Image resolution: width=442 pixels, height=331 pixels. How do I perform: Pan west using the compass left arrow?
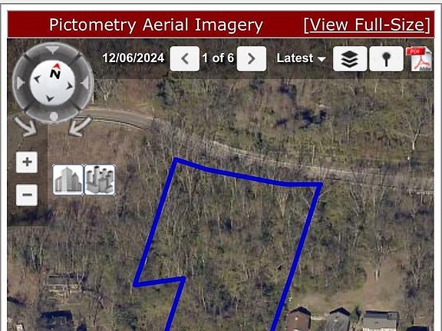(20, 84)
